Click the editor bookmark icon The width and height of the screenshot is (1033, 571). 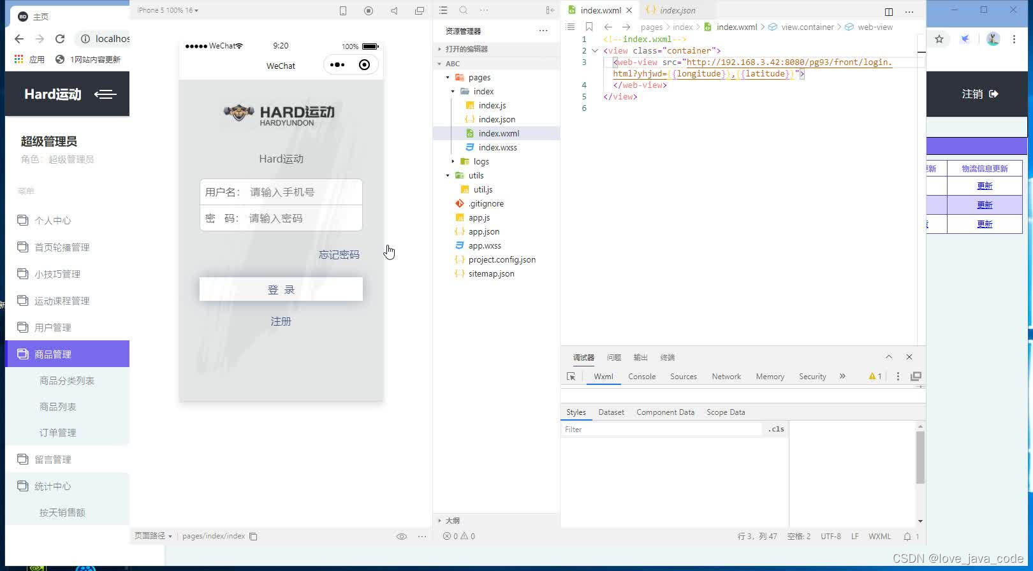[589, 27]
